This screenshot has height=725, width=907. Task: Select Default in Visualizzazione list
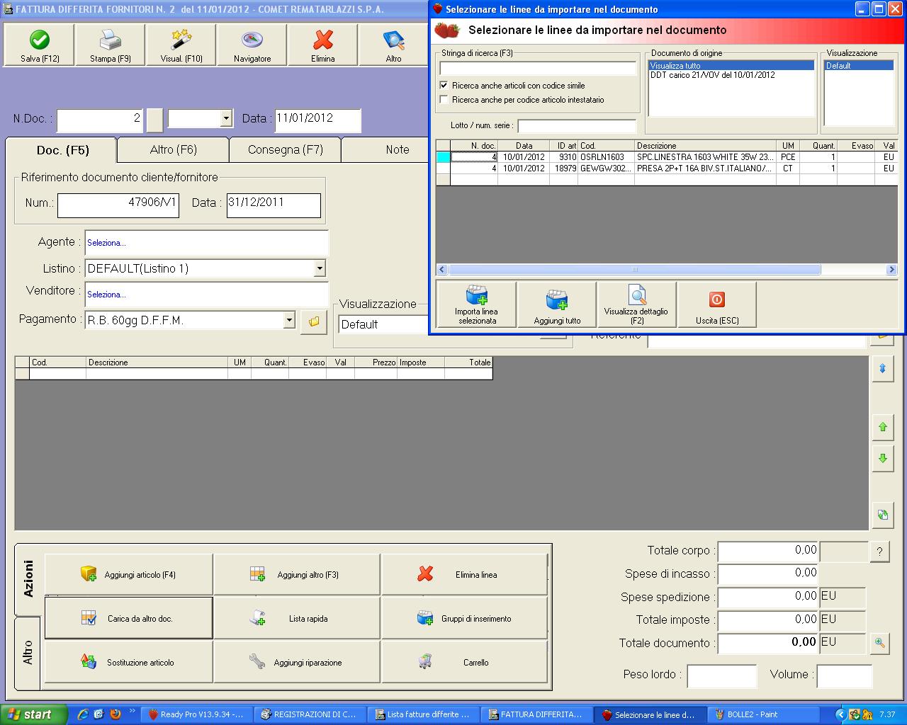click(859, 66)
